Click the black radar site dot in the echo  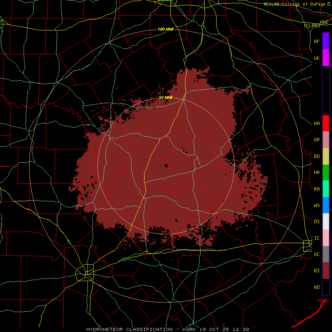click(x=166, y=166)
